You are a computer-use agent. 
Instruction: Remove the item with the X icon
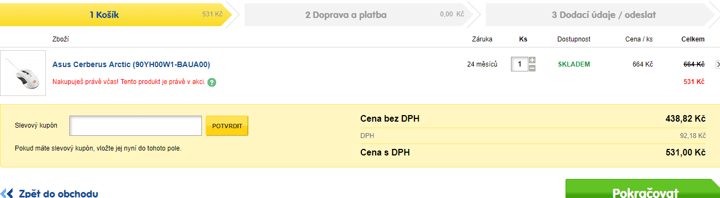pos(718,64)
